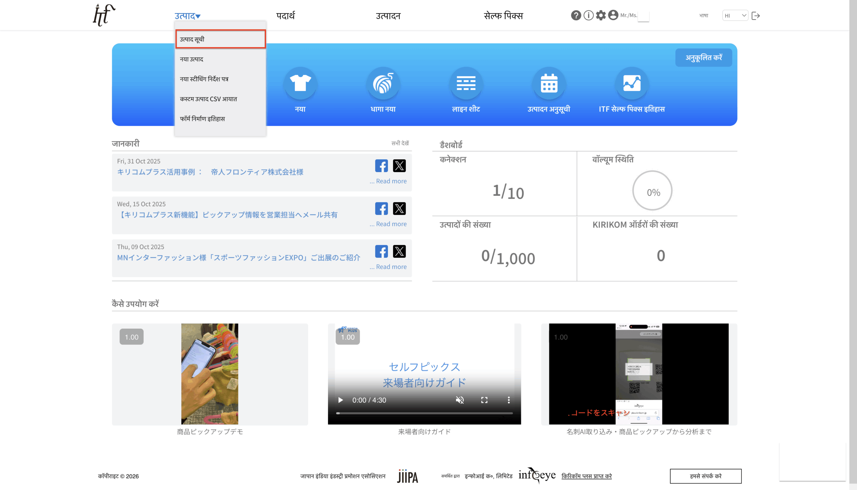Open the HI language dropdown
Screen dimensions: 857x490
tap(735, 15)
